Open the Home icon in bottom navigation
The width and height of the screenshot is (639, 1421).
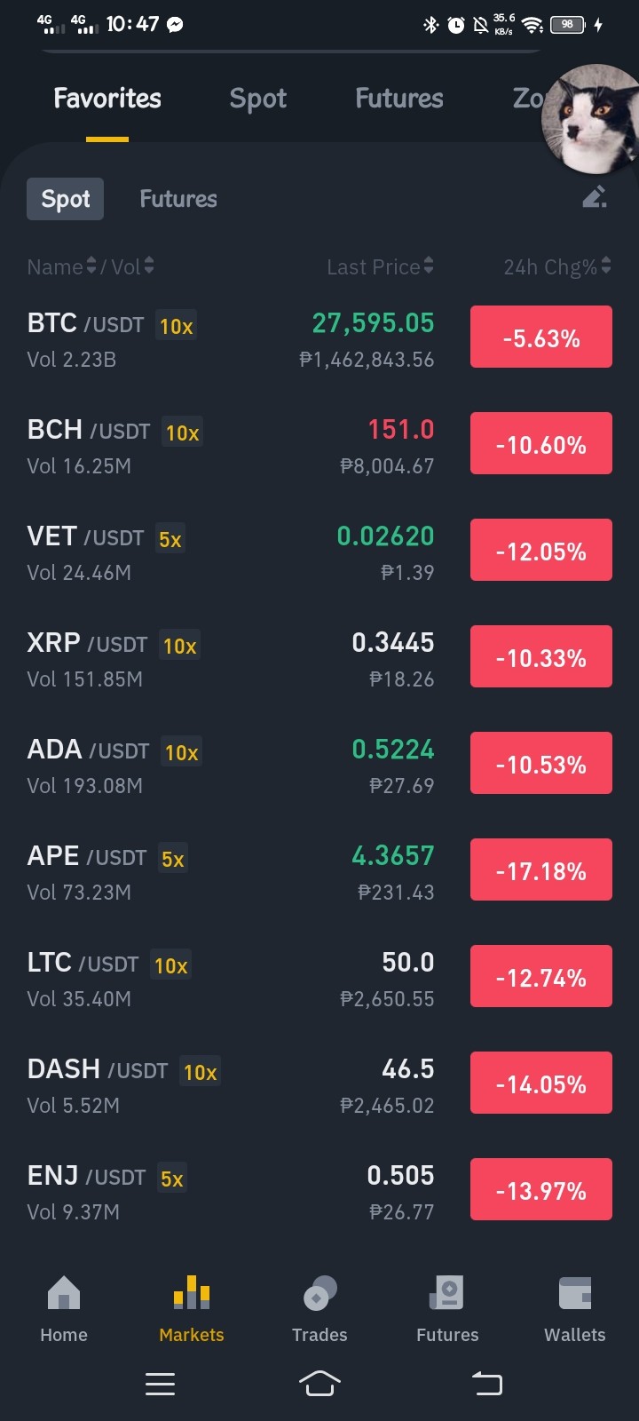(x=64, y=1293)
